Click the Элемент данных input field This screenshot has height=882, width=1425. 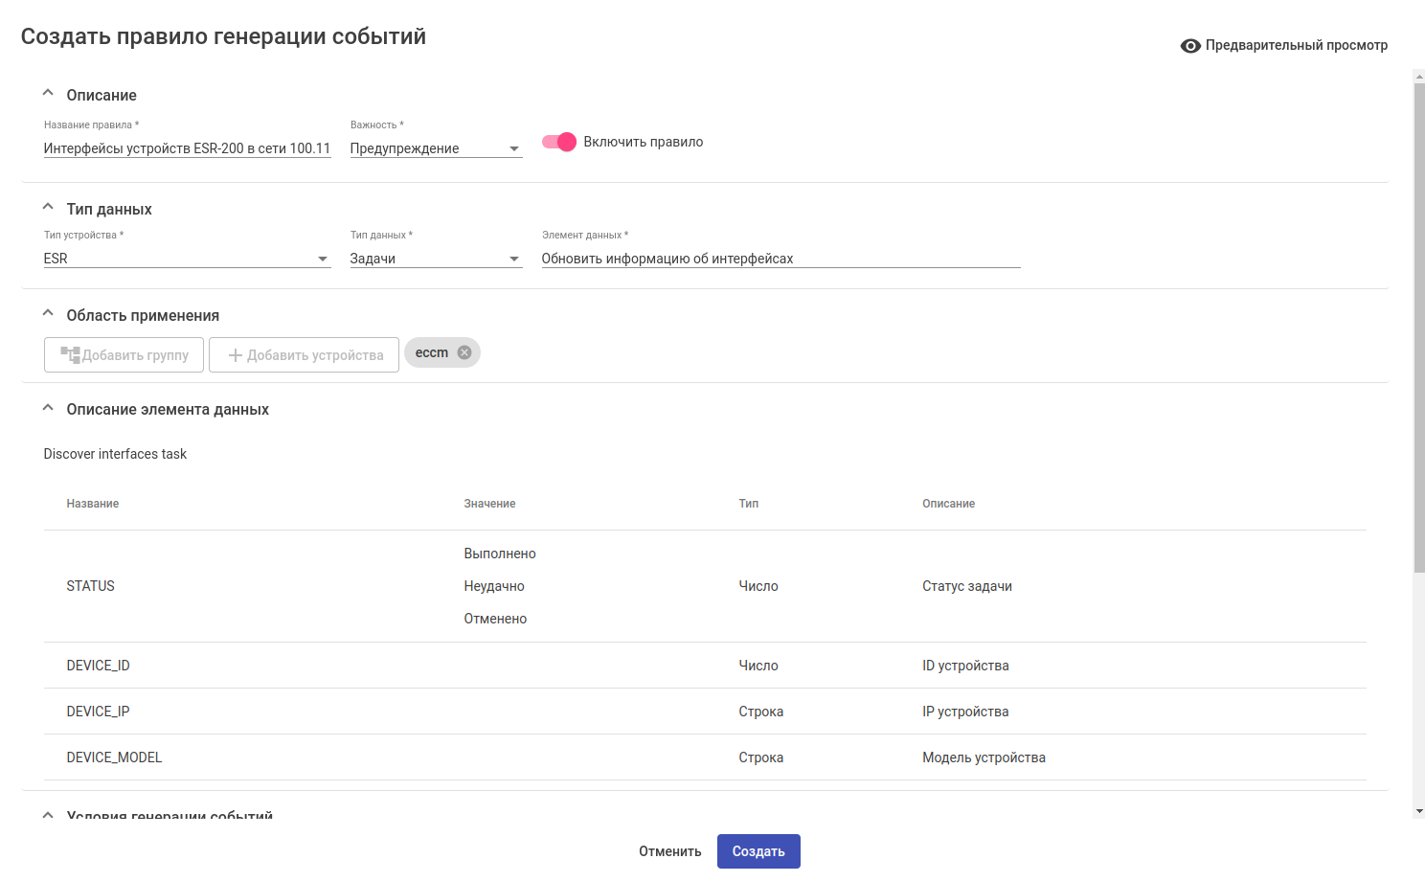tap(780, 259)
